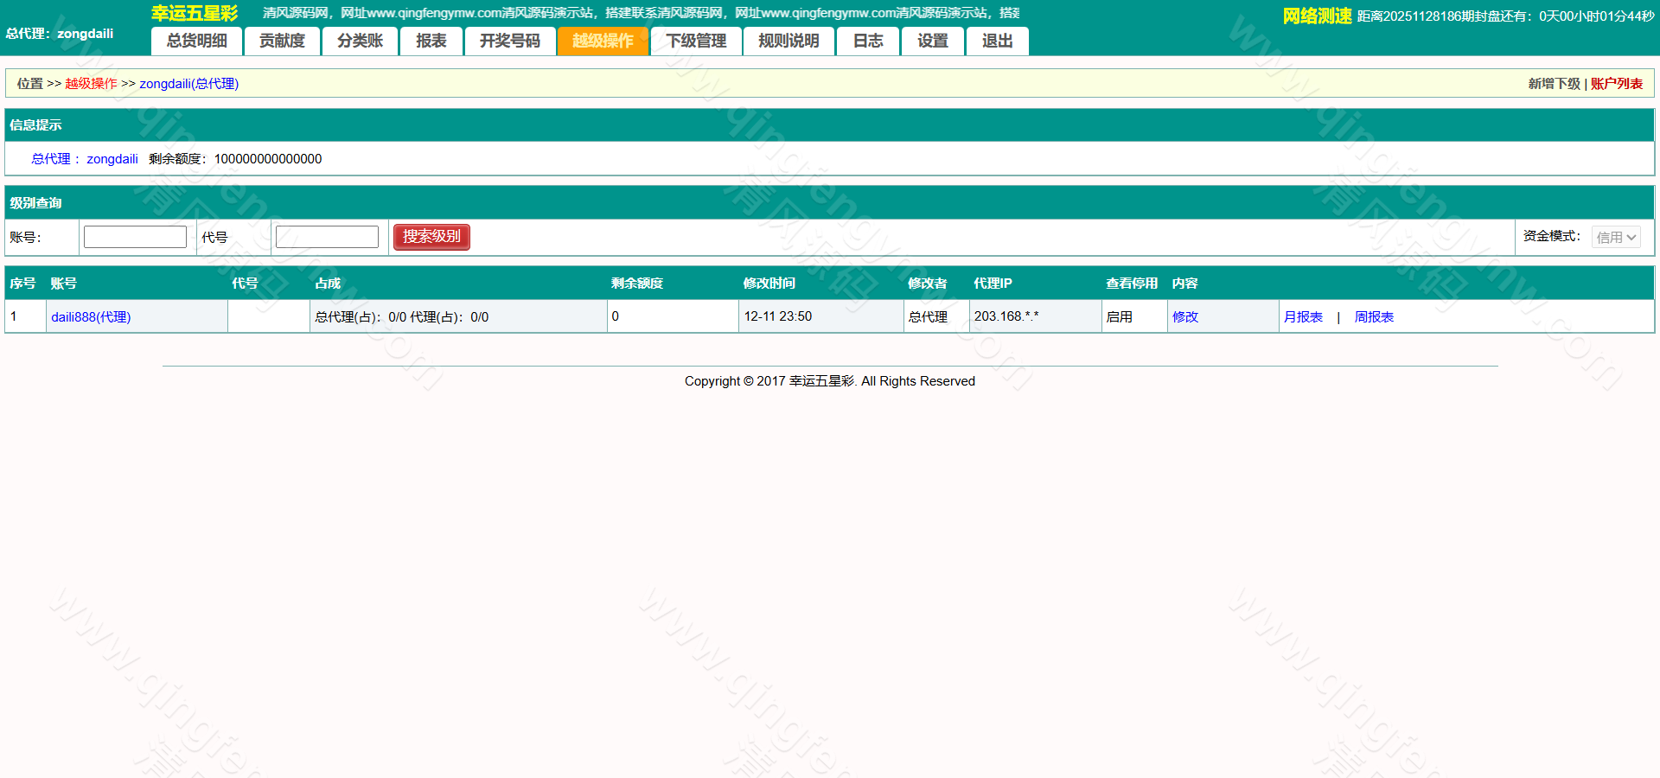打开报表选项卡
Screen dimensions: 1660x778
tap(431, 41)
